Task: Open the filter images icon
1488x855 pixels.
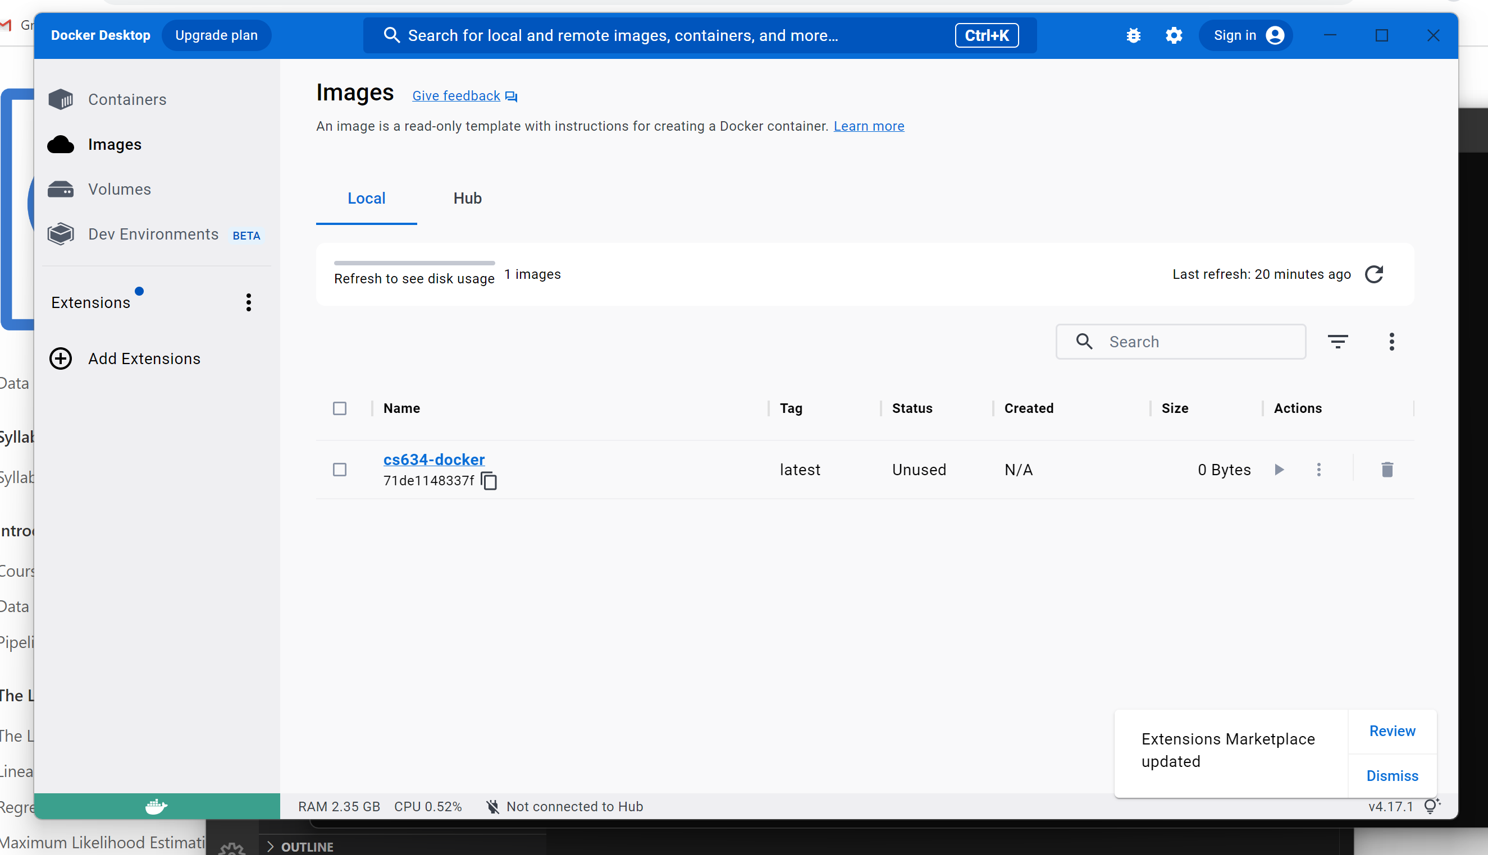Action: 1338,341
